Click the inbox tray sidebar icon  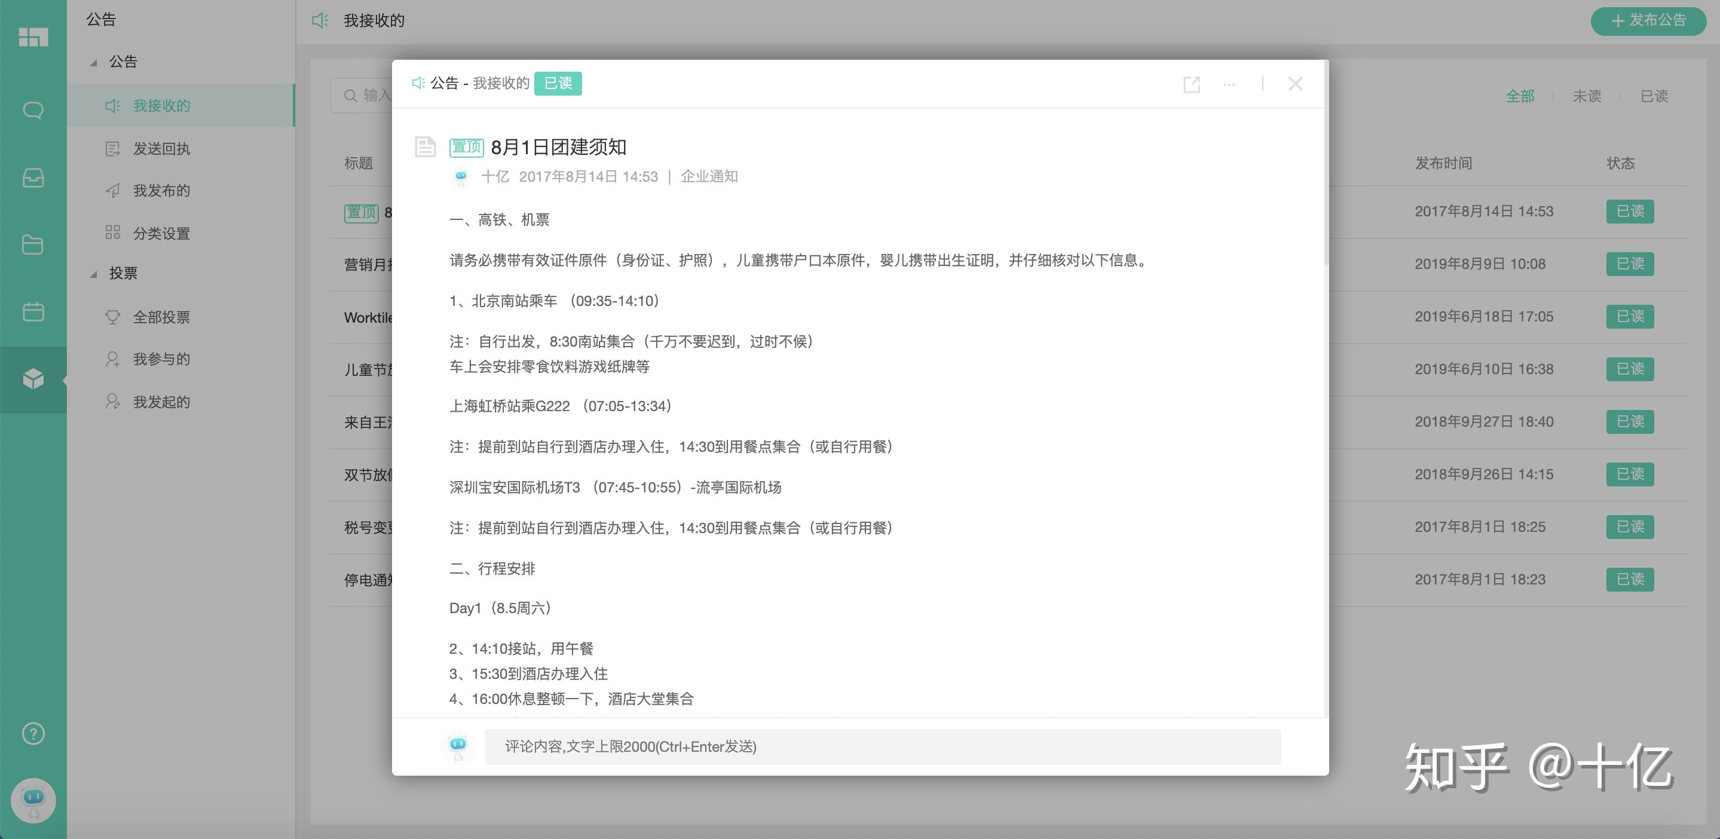coord(33,177)
